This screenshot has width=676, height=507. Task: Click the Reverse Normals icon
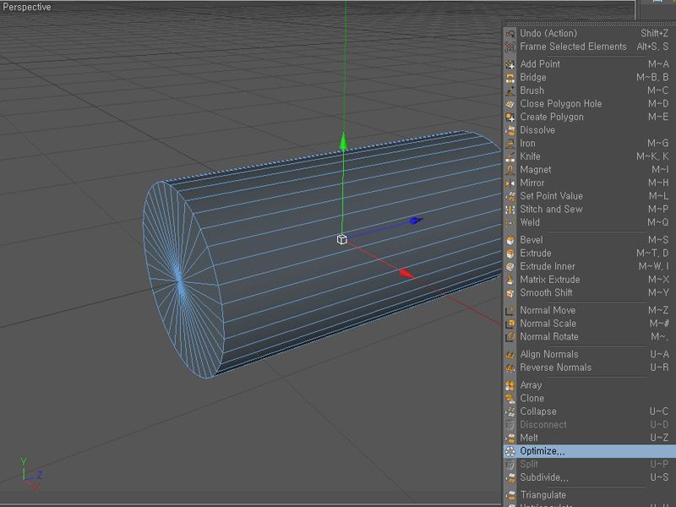point(510,368)
